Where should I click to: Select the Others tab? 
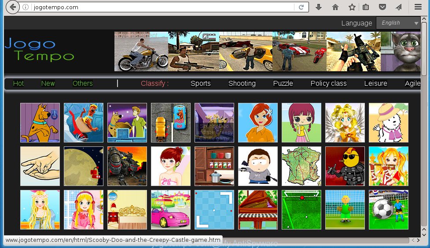point(83,83)
